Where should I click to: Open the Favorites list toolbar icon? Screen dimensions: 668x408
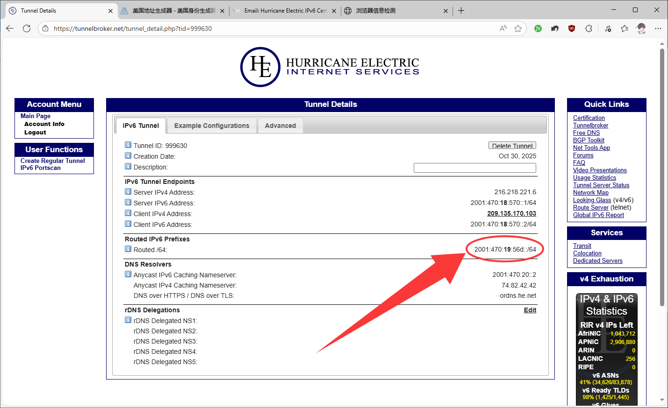tap(625, 28)
